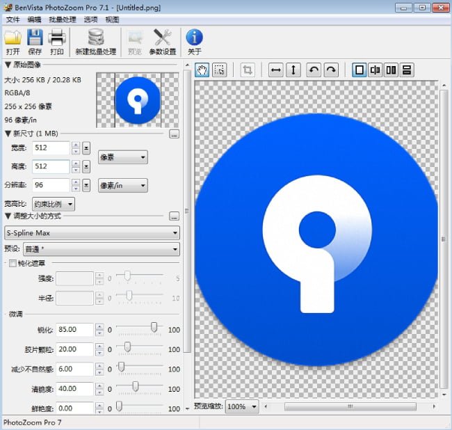This screenshot has height=430, width=452.
Task: Click the 高度 input field
Action: click(51, 167)
